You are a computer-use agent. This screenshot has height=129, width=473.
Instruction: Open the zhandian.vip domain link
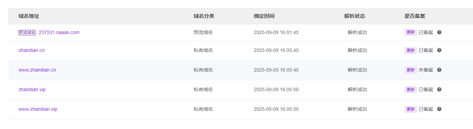point(32,89)
